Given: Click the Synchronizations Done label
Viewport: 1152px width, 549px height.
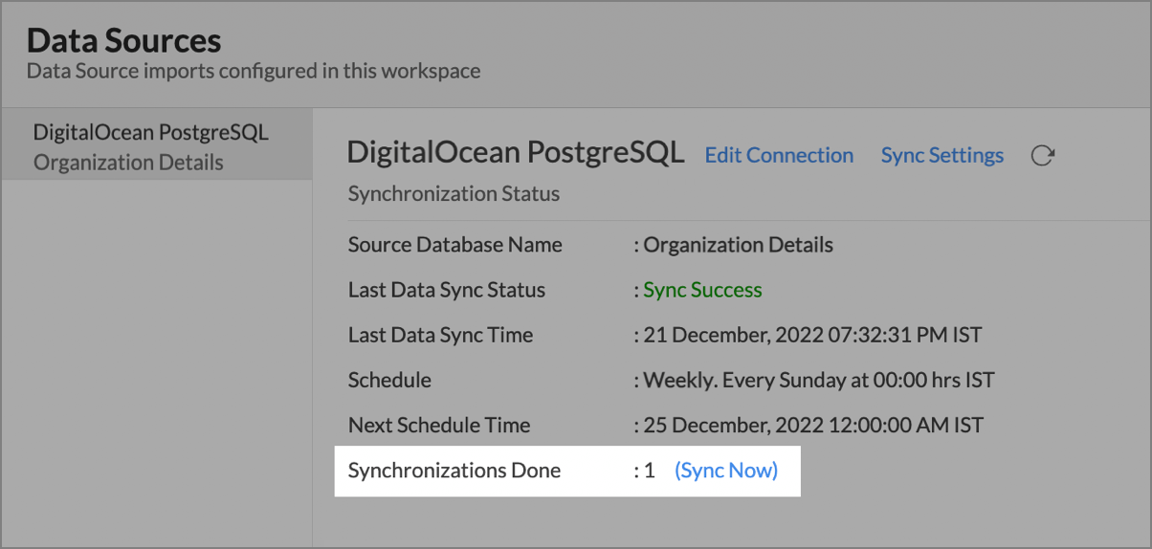Looking at the screenshot, I should pos(454,471).
